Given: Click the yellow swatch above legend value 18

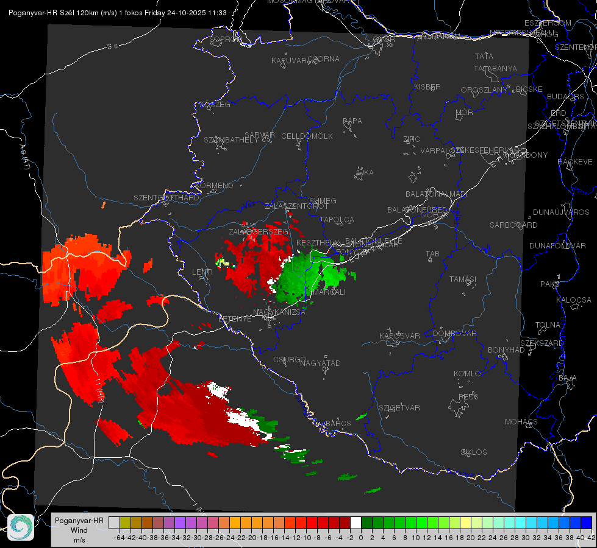Looking at the screenshot, I should 465,523.
